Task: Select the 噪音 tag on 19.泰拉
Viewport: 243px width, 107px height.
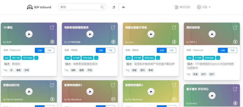Action: click(x=18, y=70)
